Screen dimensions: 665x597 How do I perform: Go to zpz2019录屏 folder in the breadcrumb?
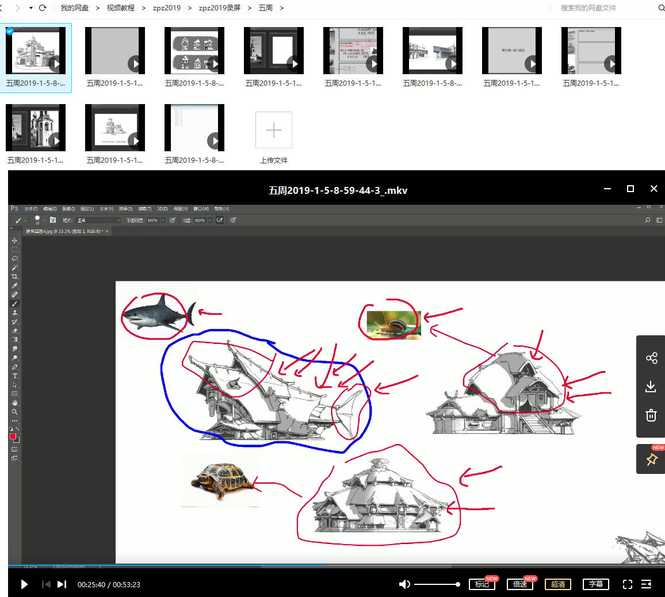(x=219, y=8)
